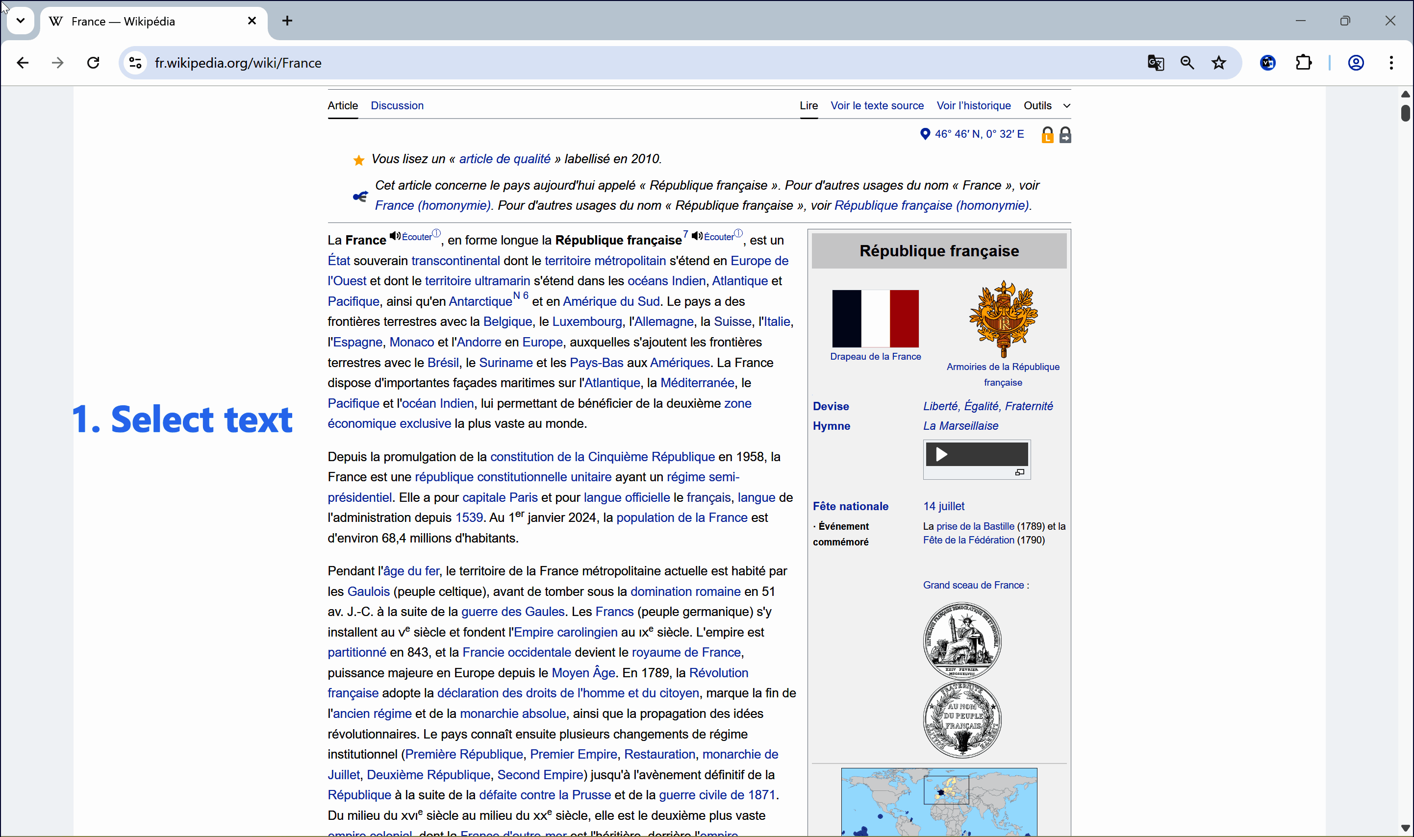Viewport: 1414px width, 837px height.
Task: Click the 14 juillet link
Action: [x=943, y=506]
